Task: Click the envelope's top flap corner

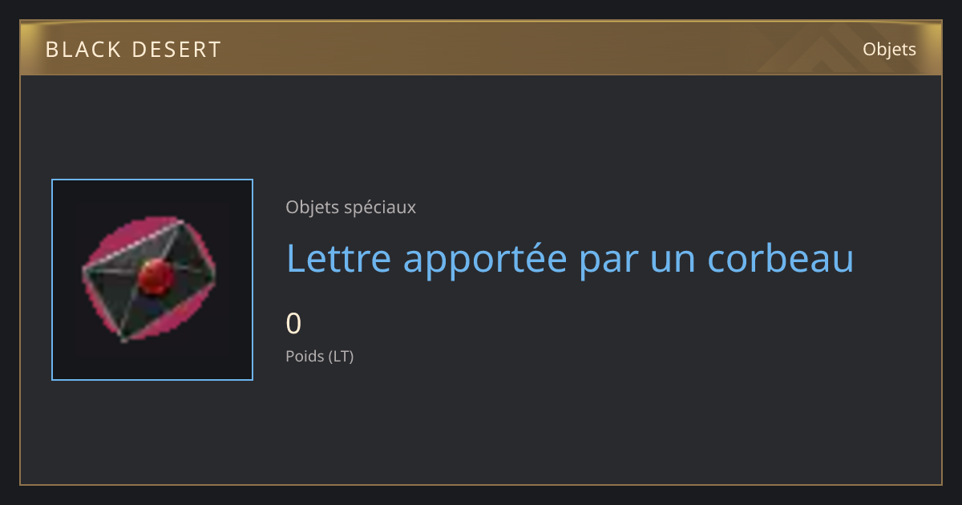Action: pos(181,222)
